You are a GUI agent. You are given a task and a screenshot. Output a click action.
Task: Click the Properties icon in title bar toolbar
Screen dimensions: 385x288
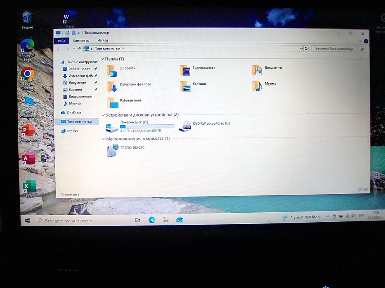67,33
